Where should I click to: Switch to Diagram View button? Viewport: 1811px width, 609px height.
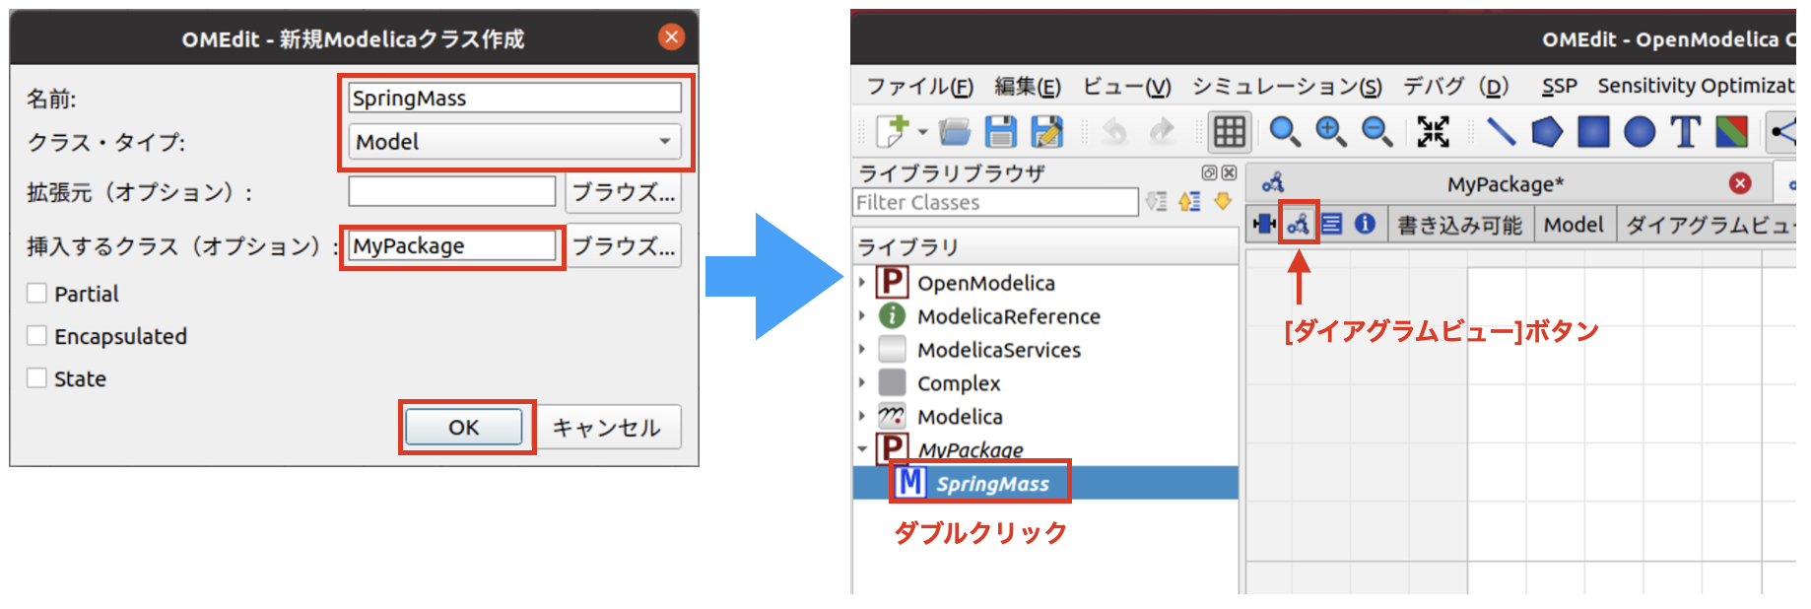click(1298, 225)
